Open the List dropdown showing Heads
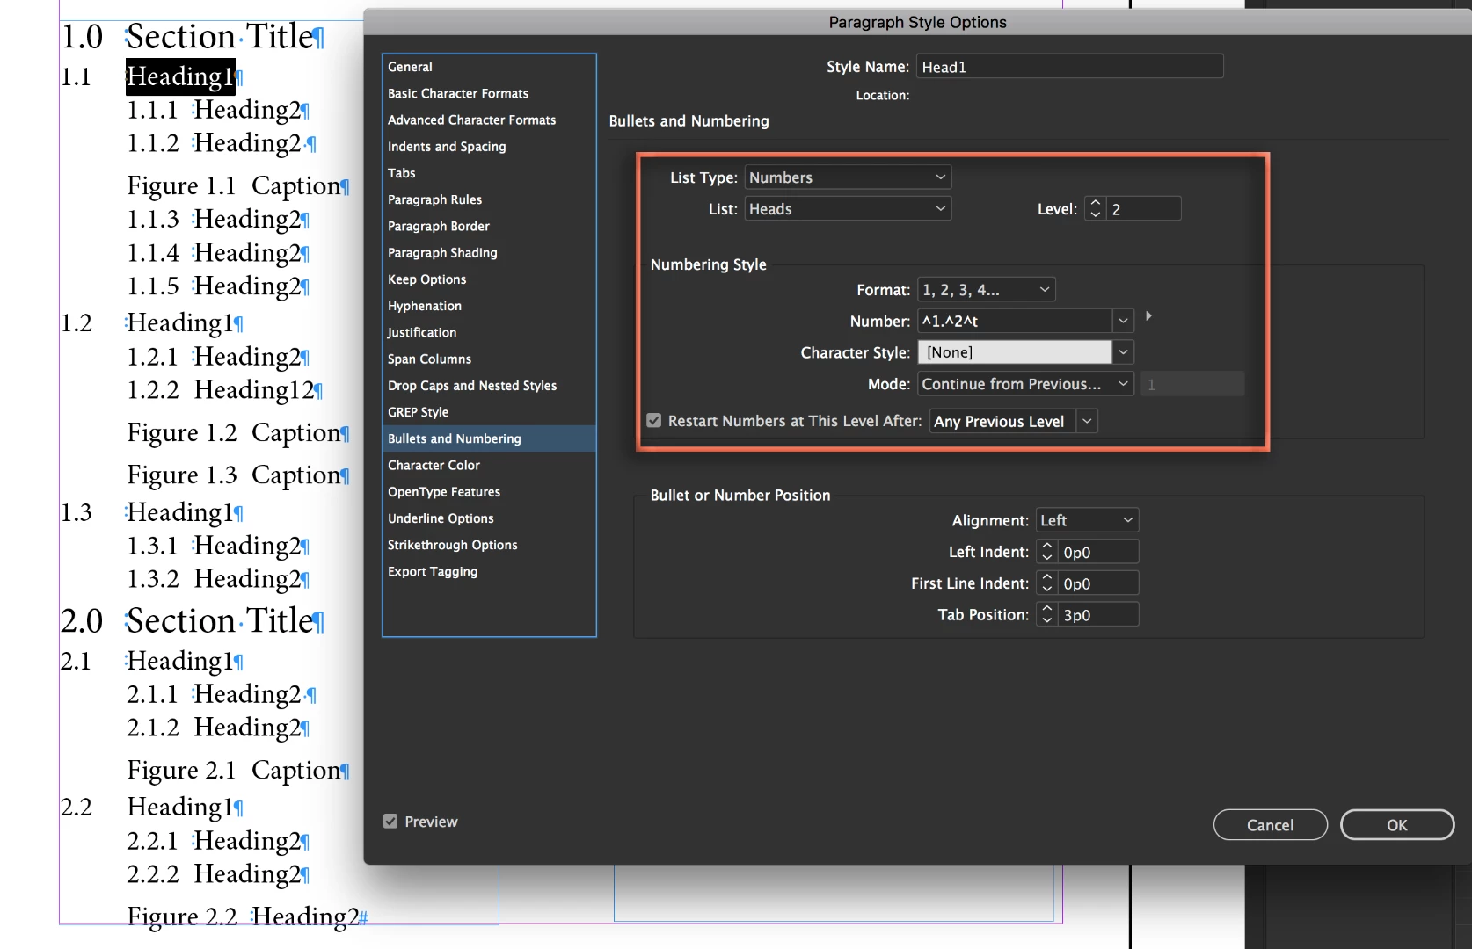 (848, 209)
